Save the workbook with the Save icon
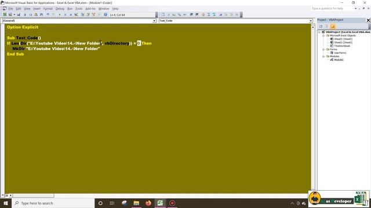This screenshot has width=371, height=208. pos(19,14)
